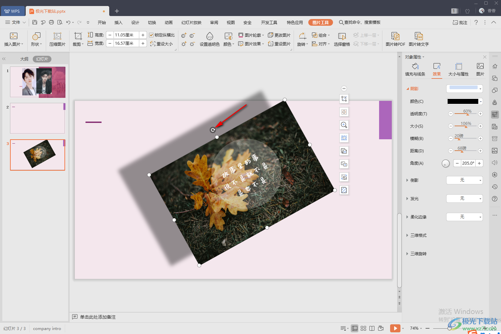Open the Soft Edges (柔化边缘) dropdown
This screenshot has width=501, height=334.
[465, 217]
